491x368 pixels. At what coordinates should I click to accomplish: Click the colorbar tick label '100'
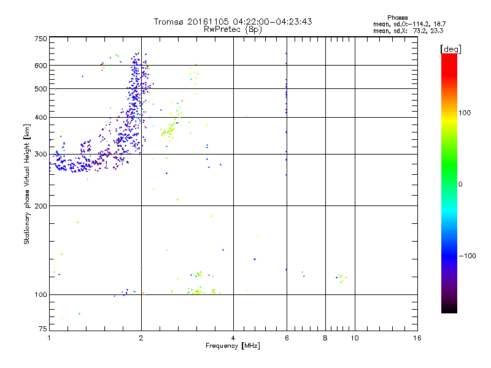pyautogui.click(x=465, y=113)
